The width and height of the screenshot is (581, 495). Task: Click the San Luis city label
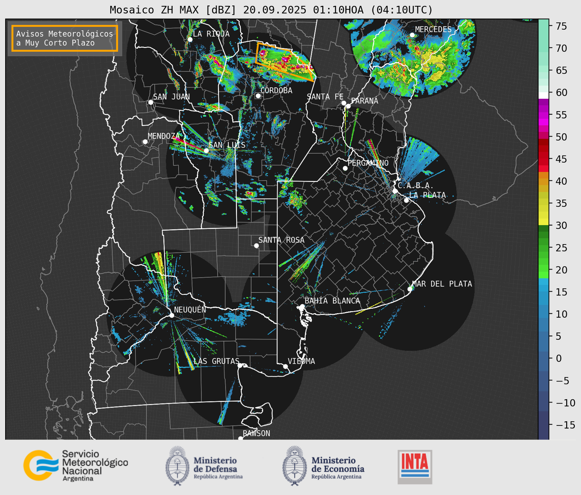coord(227,145)
